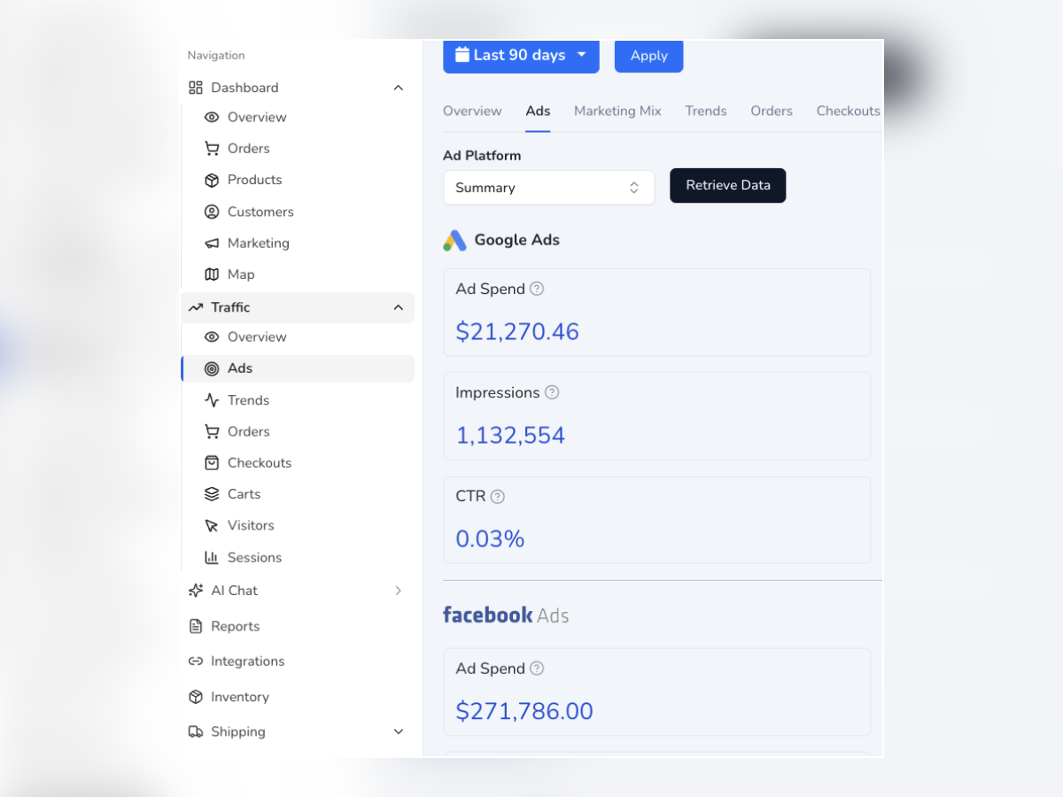This screenshot has height=797, width=1063.
Task: Click the box icon beside Inventory
Action: pos(196,697)
